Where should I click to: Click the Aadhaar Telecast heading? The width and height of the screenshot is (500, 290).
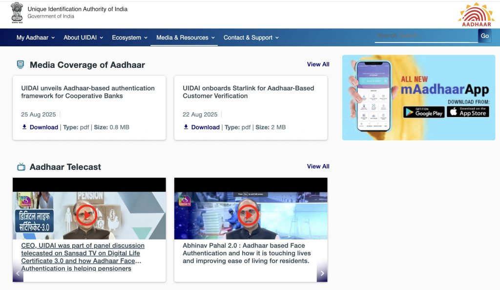tap(65, 166)
